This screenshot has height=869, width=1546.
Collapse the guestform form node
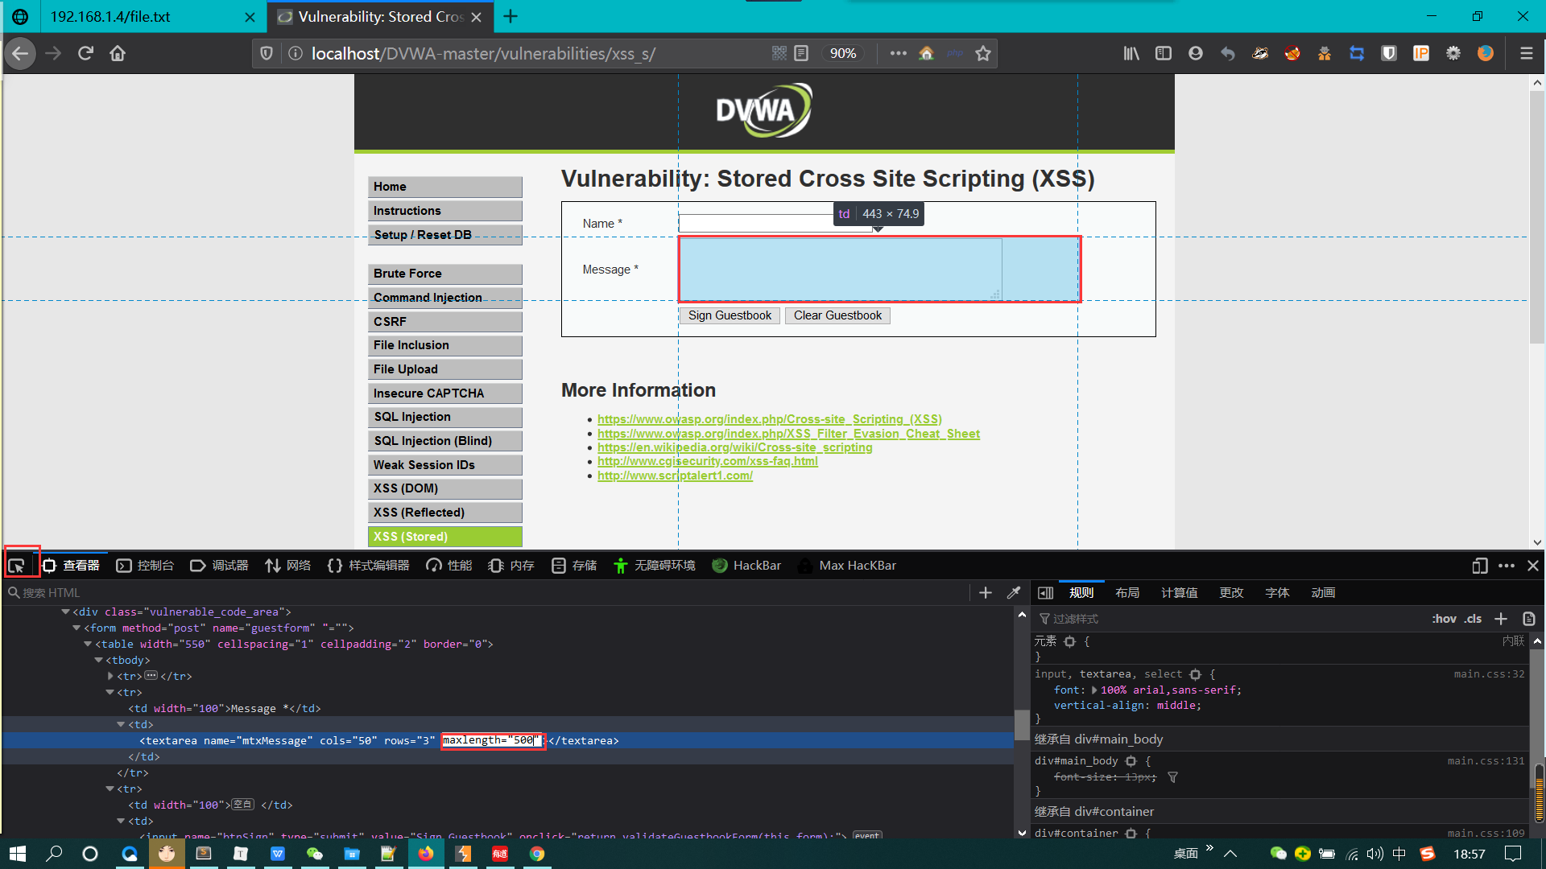click(x=76, y=628)
